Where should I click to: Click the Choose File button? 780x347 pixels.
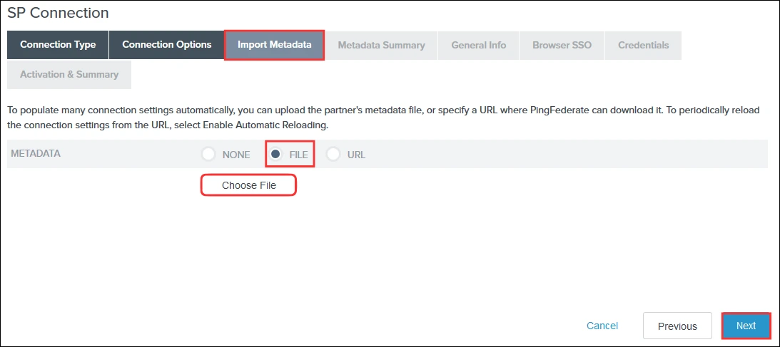click(x=248, y=185)
